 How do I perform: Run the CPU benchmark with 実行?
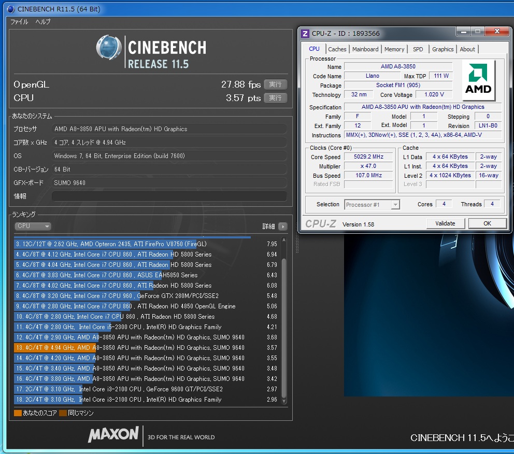pos(275,98)
